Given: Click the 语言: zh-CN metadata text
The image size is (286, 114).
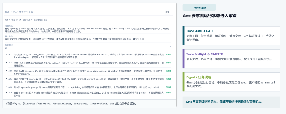Looking at the screenshot, I should [16, 20].
